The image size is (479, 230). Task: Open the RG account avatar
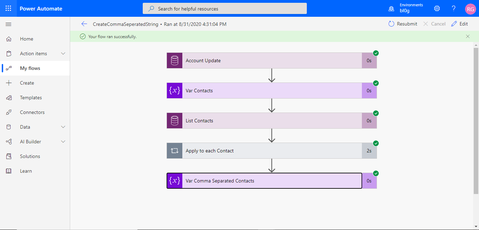coord(470,9)
